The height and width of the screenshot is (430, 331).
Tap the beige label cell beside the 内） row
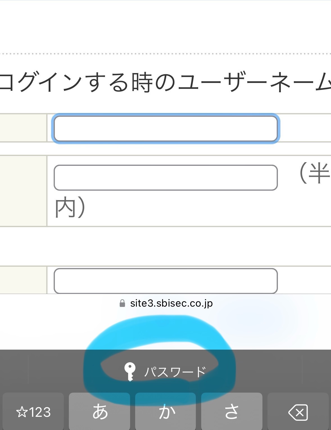pyautogui.click(x=23, y=191)
